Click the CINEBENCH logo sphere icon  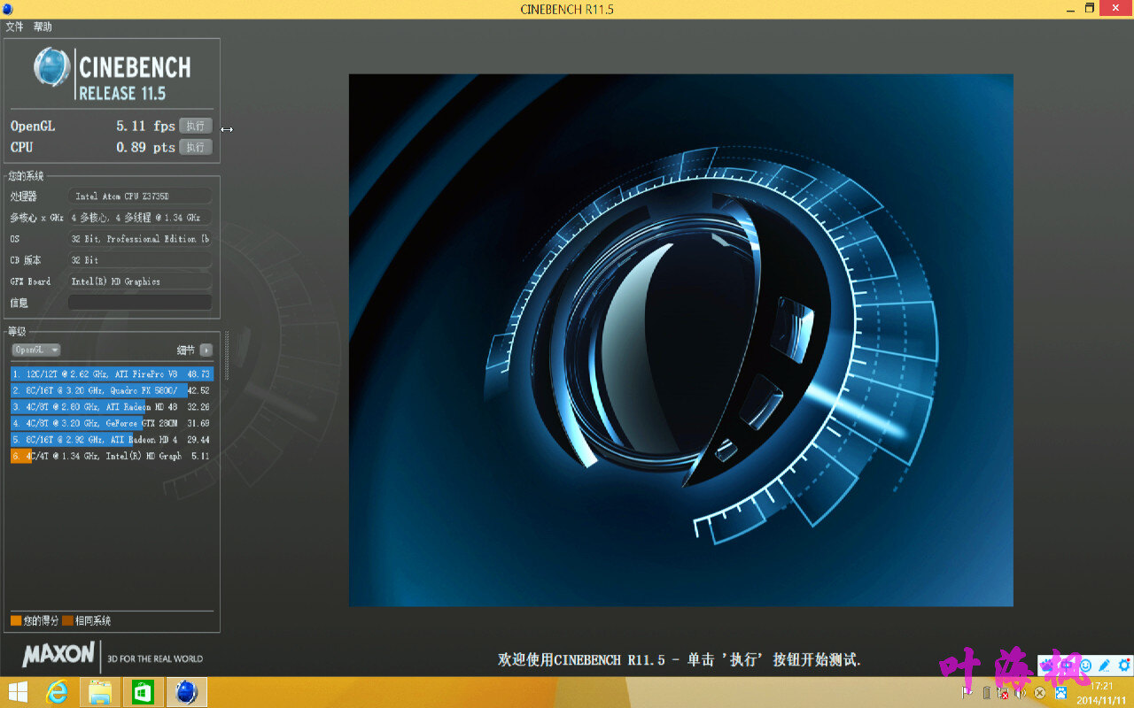51,67
